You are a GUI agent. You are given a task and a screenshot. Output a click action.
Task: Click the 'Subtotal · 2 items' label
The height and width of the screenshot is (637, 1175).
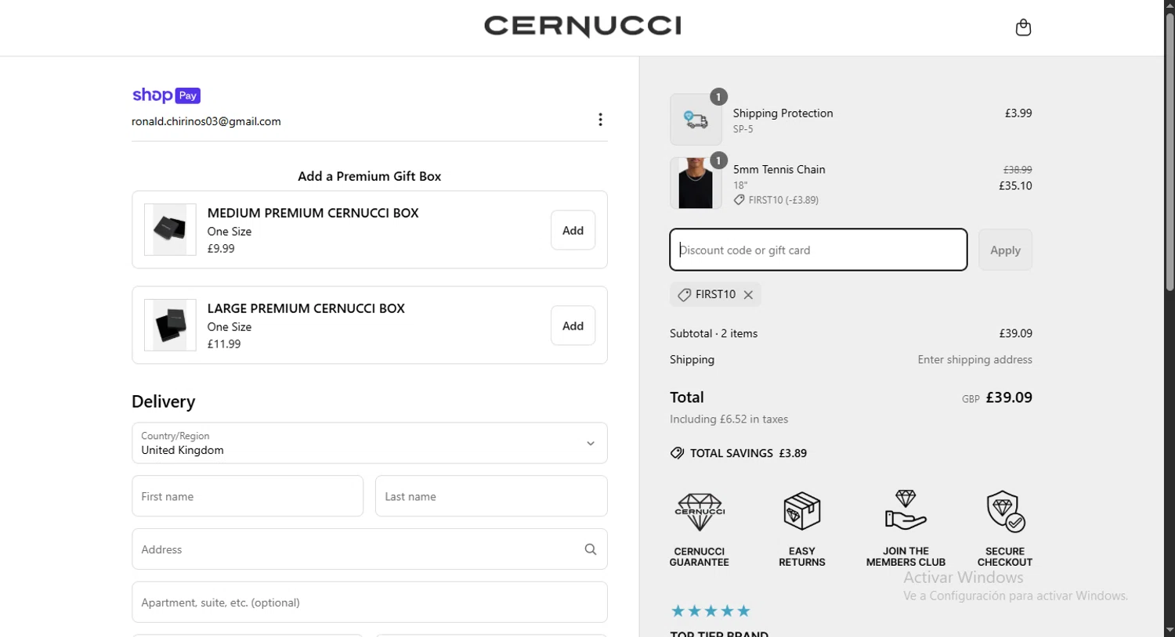(714, 333)
